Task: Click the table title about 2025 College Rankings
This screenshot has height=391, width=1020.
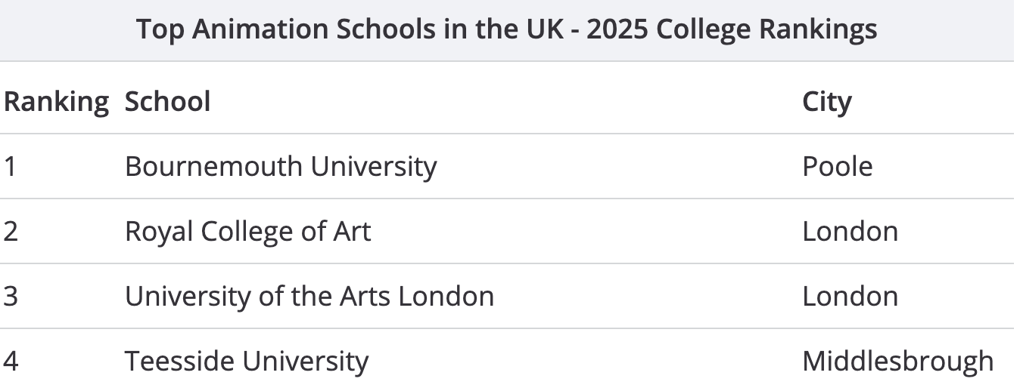Action: click(x=507, y=29)
